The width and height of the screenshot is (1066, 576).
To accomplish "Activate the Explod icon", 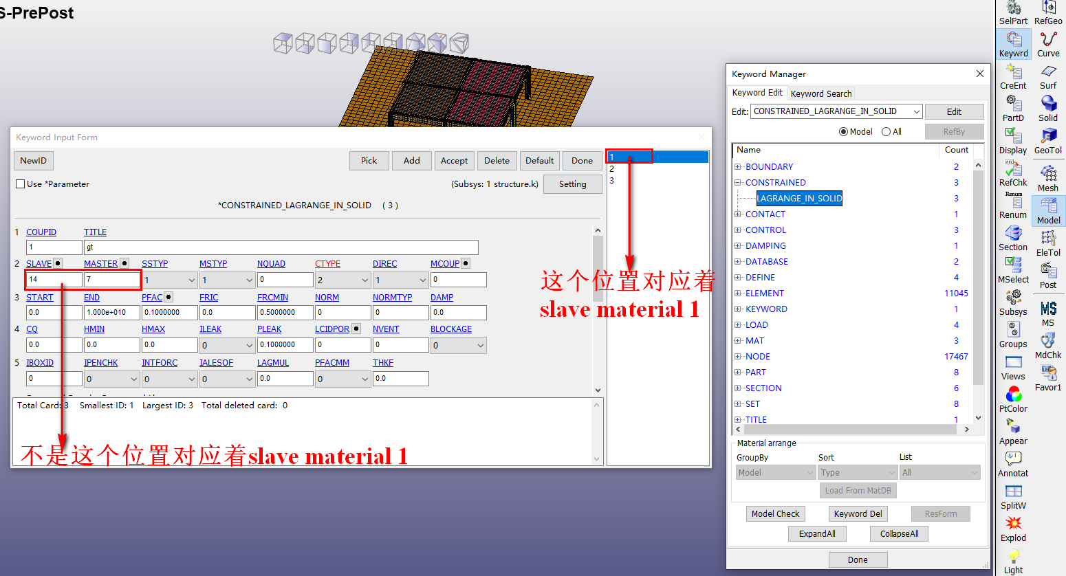I will [x=1013, y=524].
